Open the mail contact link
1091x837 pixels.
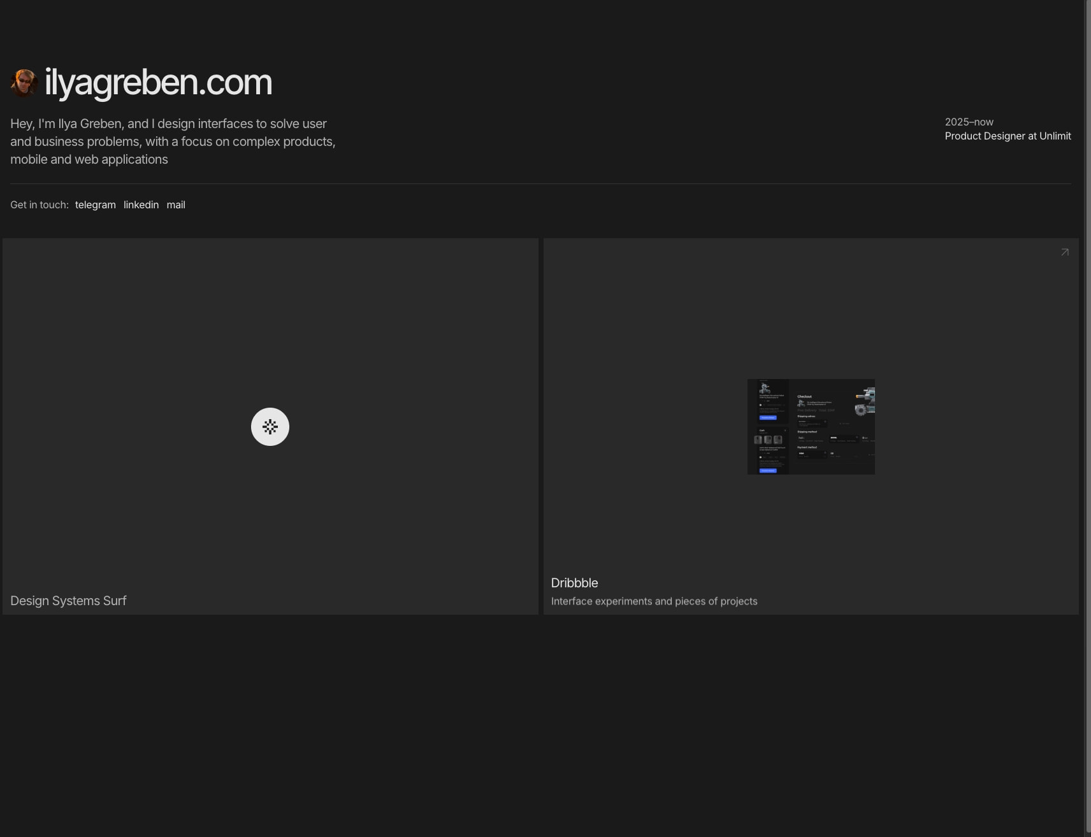[x=176, y=204]
